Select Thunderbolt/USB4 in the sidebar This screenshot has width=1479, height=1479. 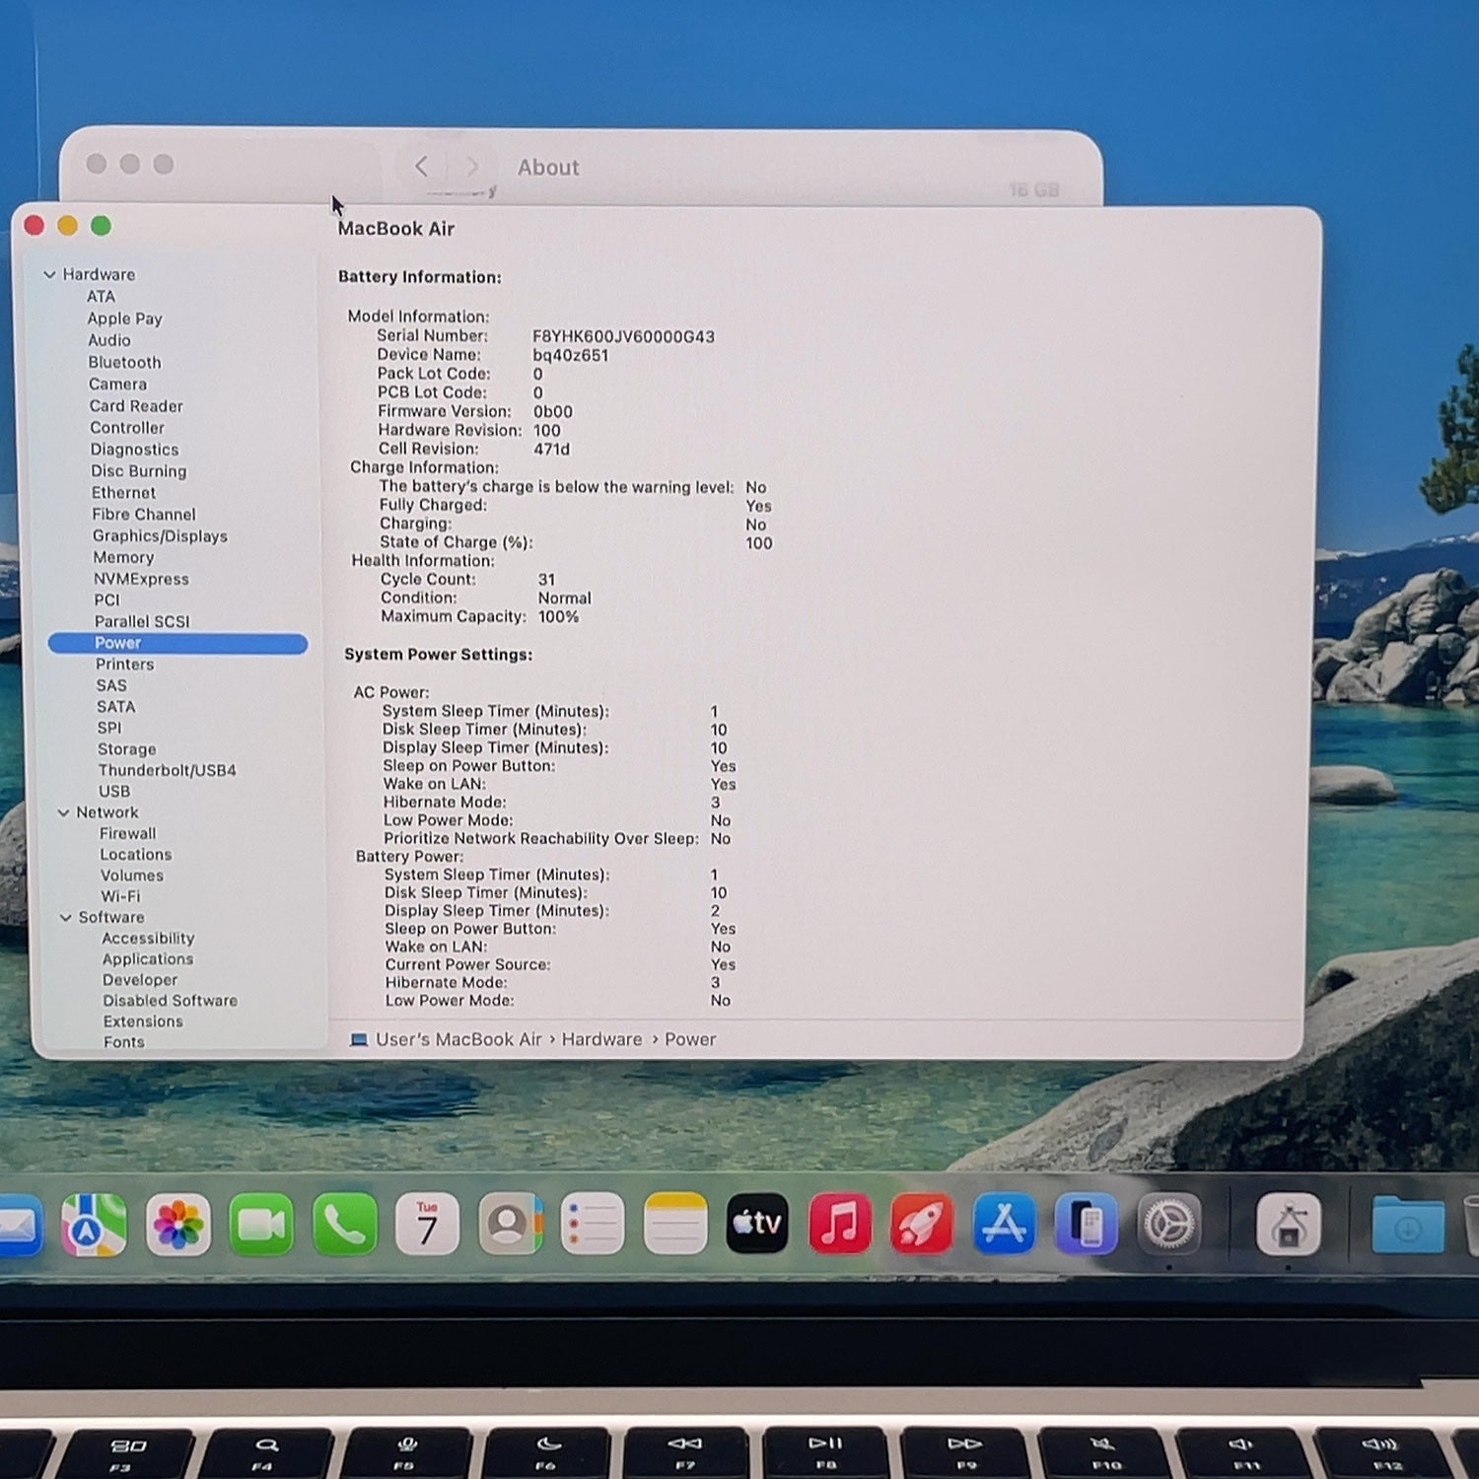pyautogui.click(x=167, y=770)
